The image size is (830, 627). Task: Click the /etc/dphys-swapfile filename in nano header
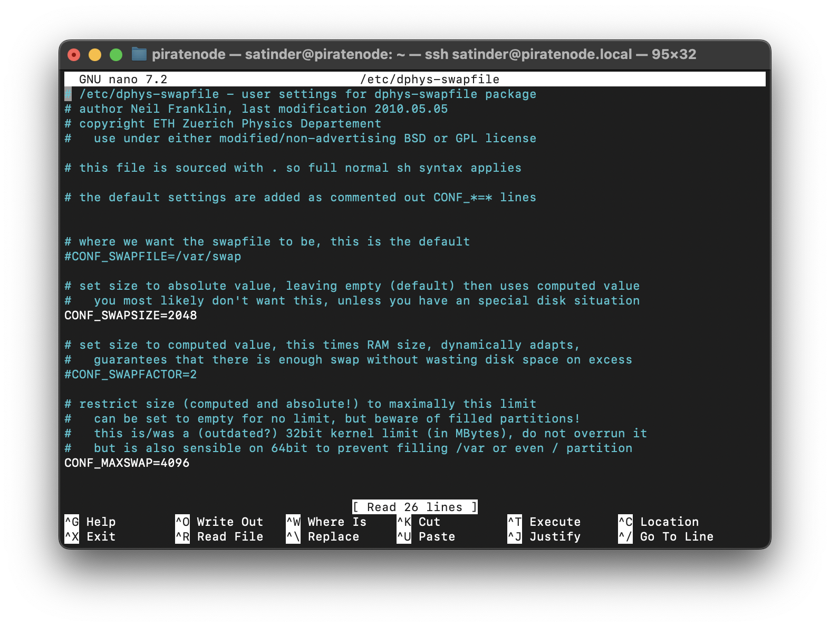(430, 79)
